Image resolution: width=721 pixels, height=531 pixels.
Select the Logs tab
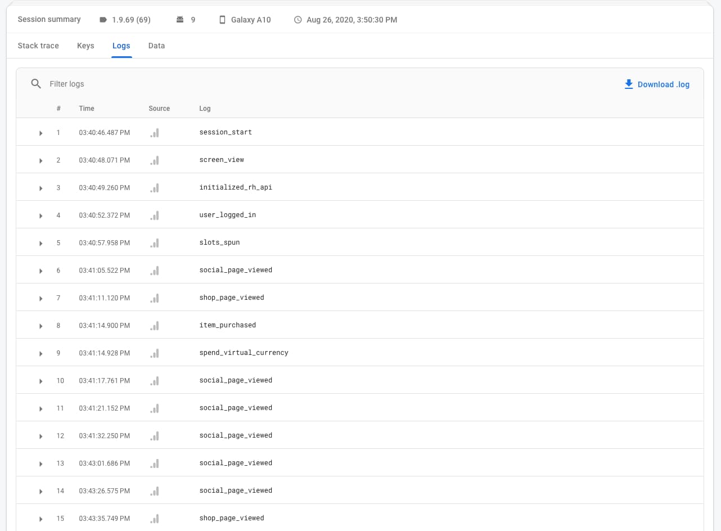point(121,46)
